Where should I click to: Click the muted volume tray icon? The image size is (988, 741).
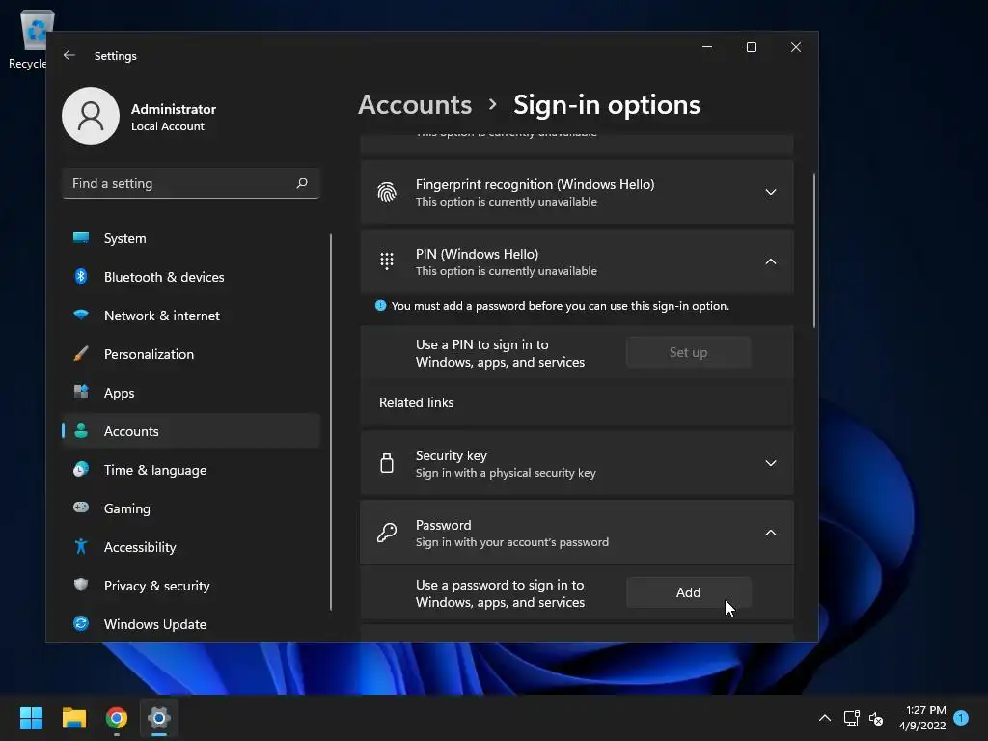(x=876, y=718)
